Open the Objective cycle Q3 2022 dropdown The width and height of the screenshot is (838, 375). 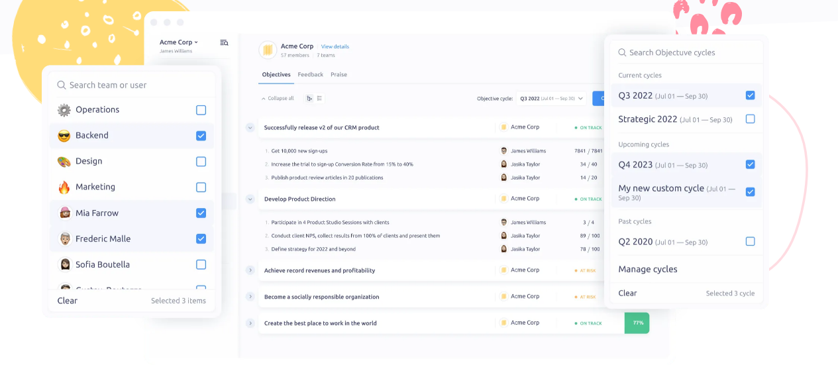click(x=551, y=98)
